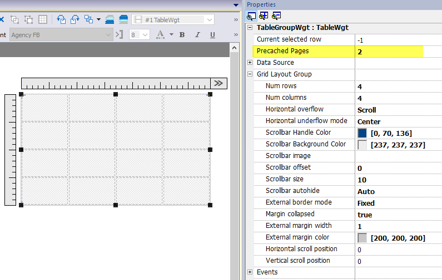Click the first Properties panel view icon

coord(251,15)
